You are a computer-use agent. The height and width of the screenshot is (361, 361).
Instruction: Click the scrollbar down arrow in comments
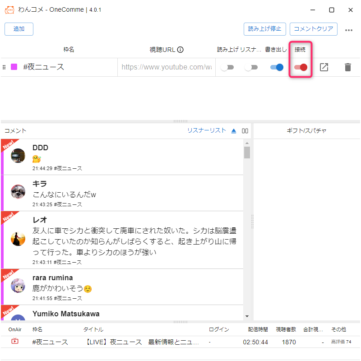coord(247,316)
